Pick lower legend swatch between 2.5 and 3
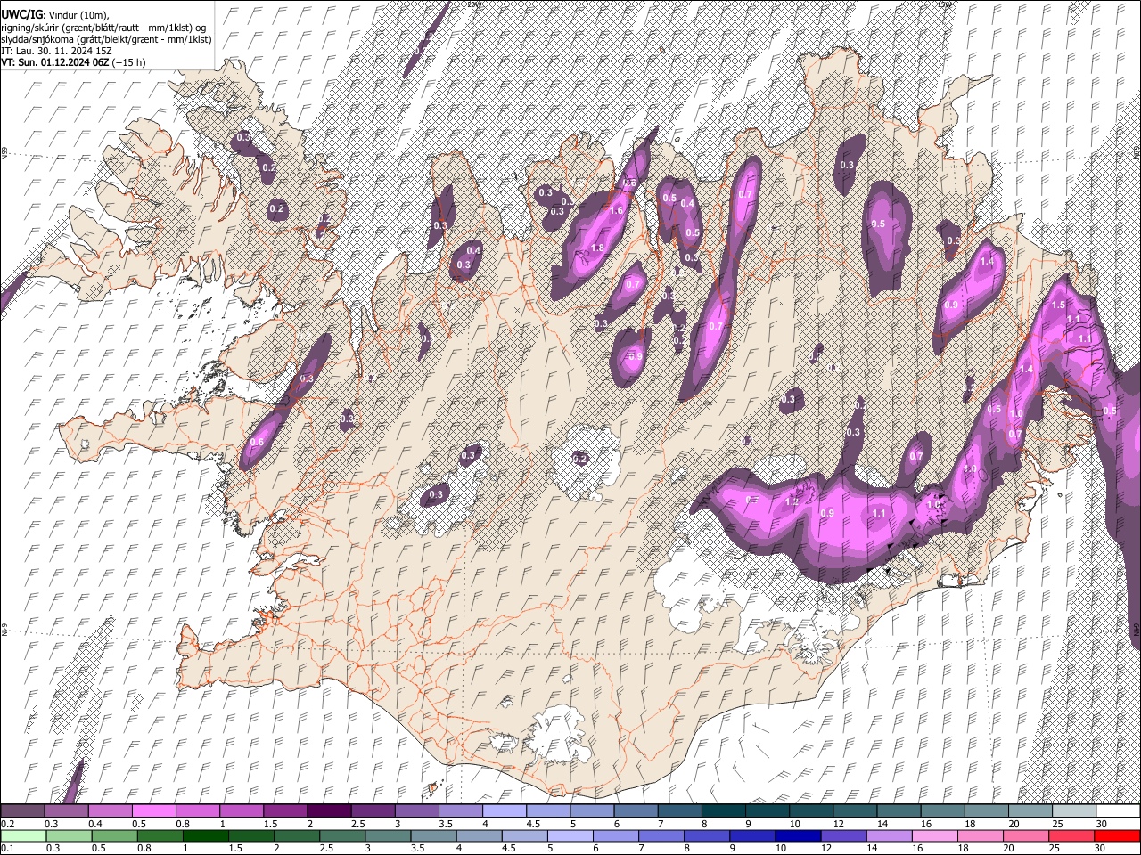Viewport: 1141px width, 855px height. pyautogui.click(x=342, y=835)
